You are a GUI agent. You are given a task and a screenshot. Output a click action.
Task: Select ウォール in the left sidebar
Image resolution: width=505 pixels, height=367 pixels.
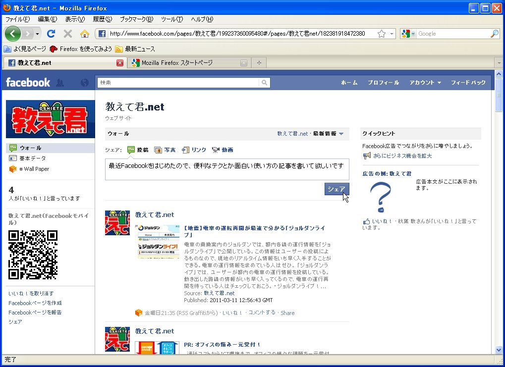pyautogui.click(x=50, y=148)
